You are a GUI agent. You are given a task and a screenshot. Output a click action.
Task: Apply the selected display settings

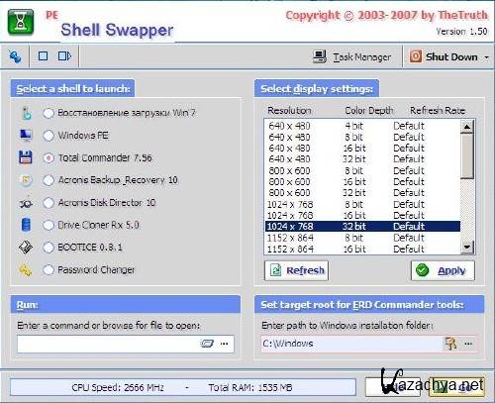(x=443, y=270)
